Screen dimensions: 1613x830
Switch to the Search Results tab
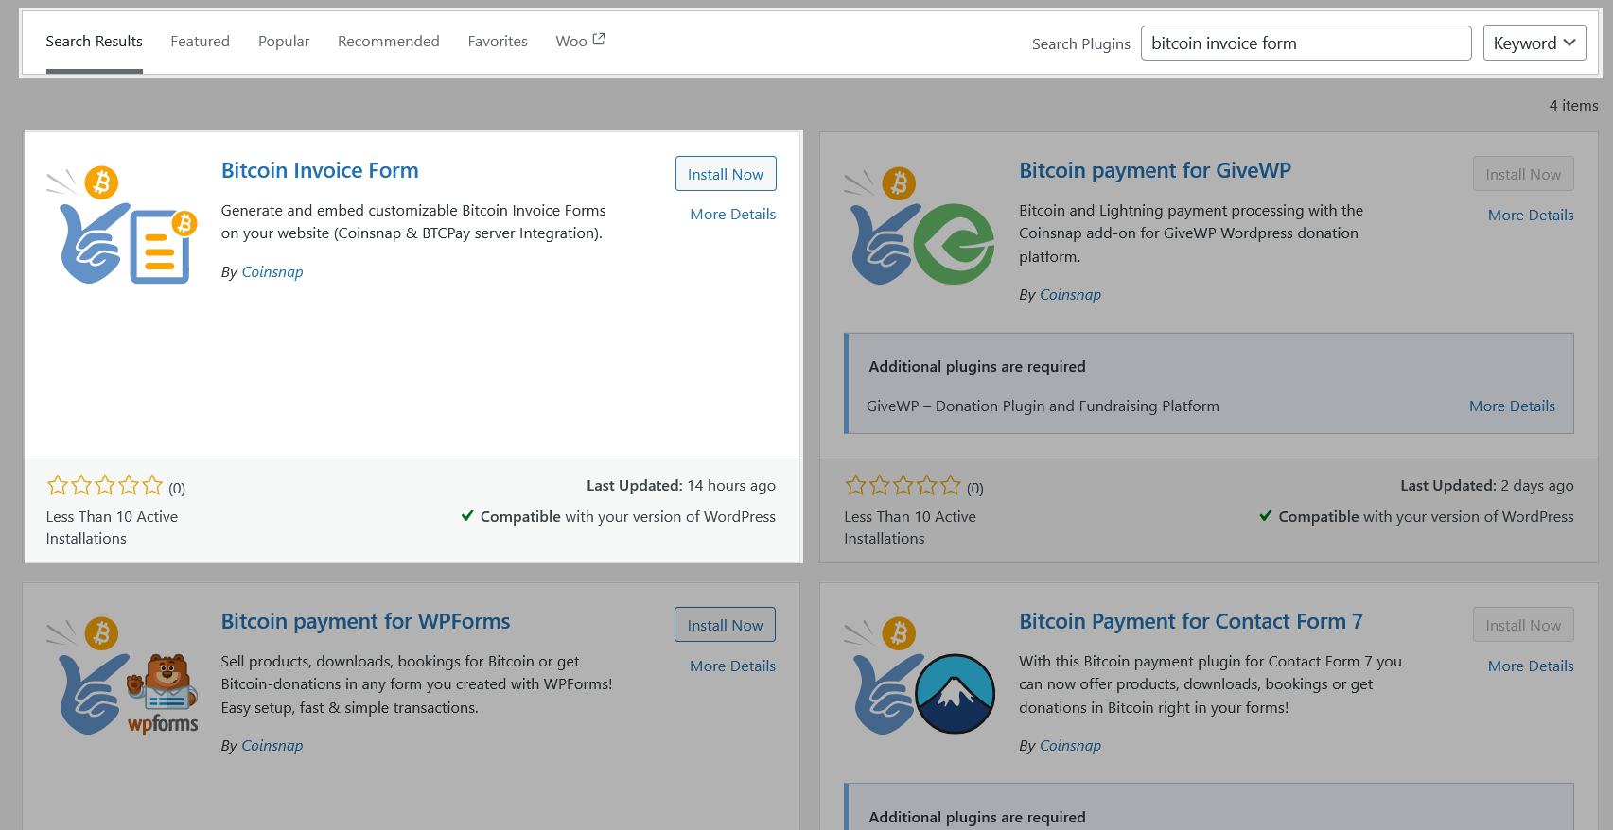point(95,42)
